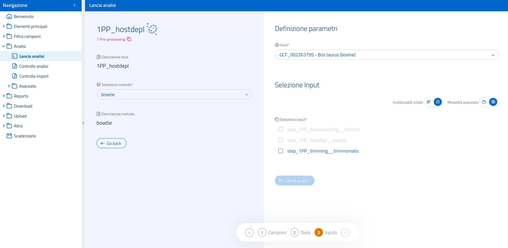The image size is (508, 248).
Task: Expand the Reports folder in navigation
Action: pos(4,96)
